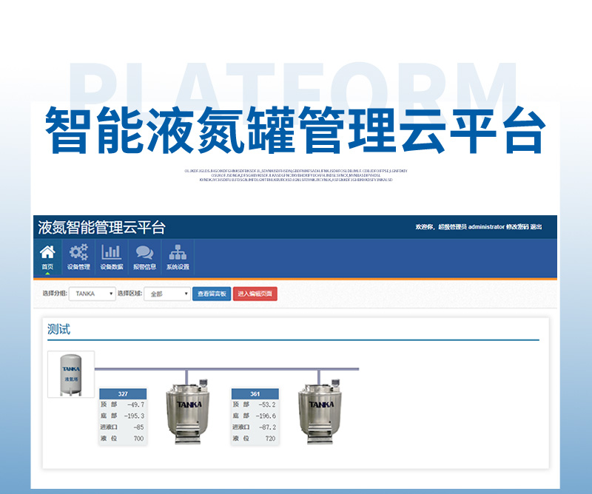592x494 pixels.
Task: Expand the 选择分组 TANKA dropdown
Action: click(92, 294)
